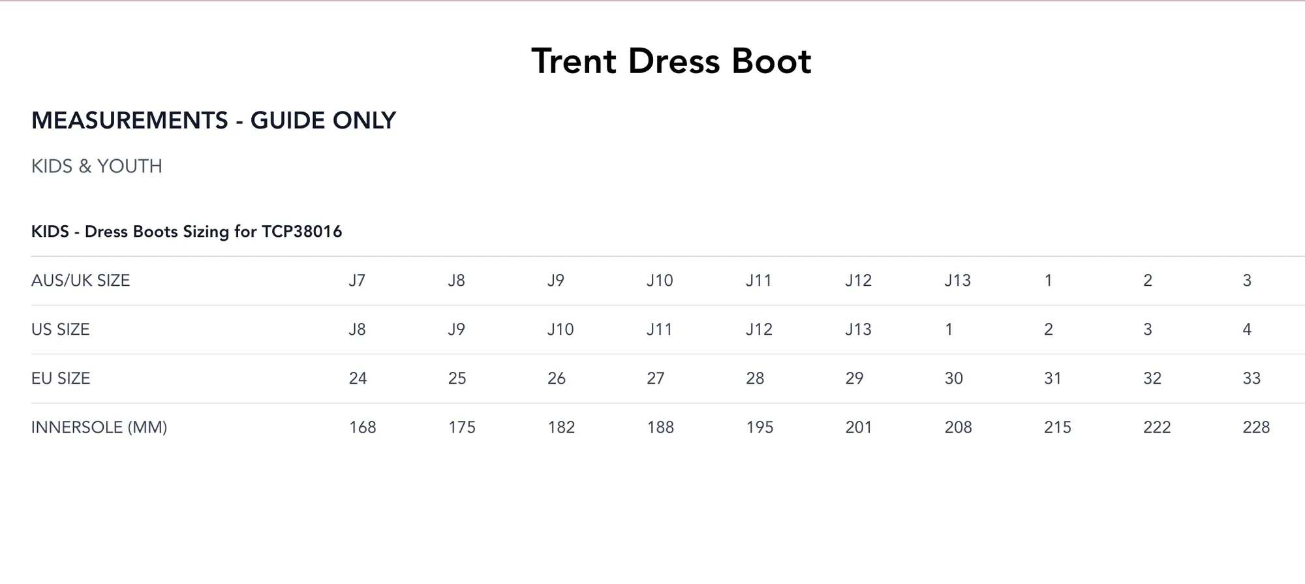Image resolution: width=1305 pixels, height=584 pixels.
Task: Click innersole value 215
Action: click(x=1057, y=427)
